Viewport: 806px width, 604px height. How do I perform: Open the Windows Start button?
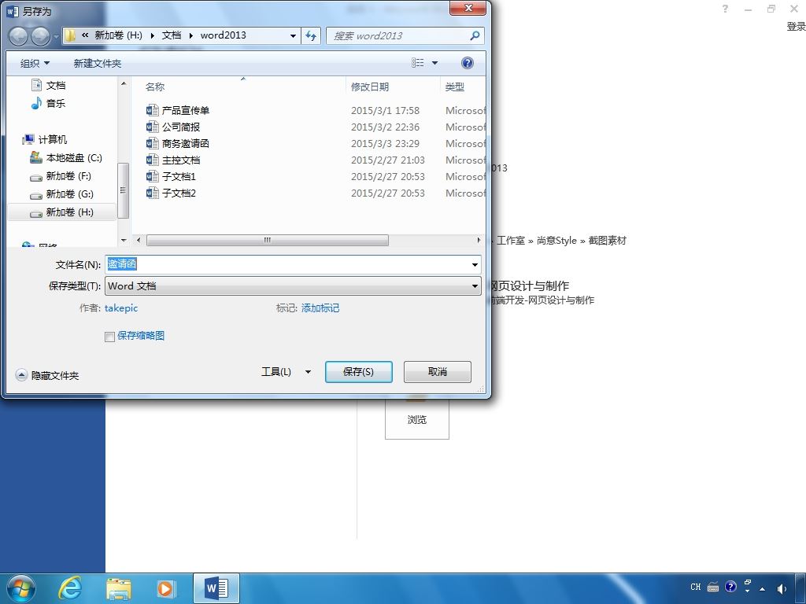[20, 588]
